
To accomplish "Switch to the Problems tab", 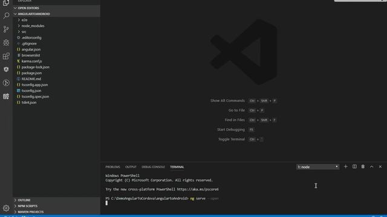I will (112, 167).
